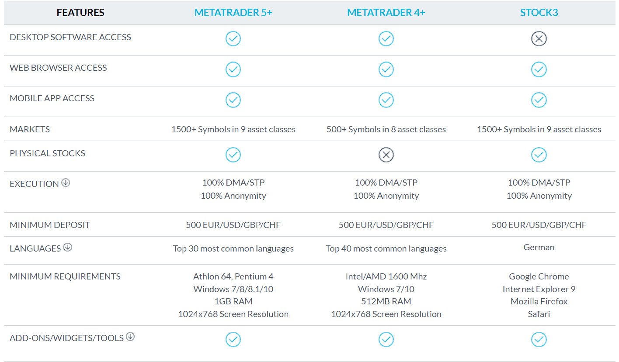Select the Minimum Requirements row label
619x362 pixels.
point(65,276)
